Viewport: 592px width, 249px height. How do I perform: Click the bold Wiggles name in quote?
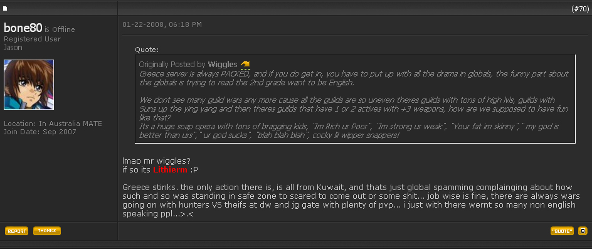pyautogui.click(x=223, y=65)
